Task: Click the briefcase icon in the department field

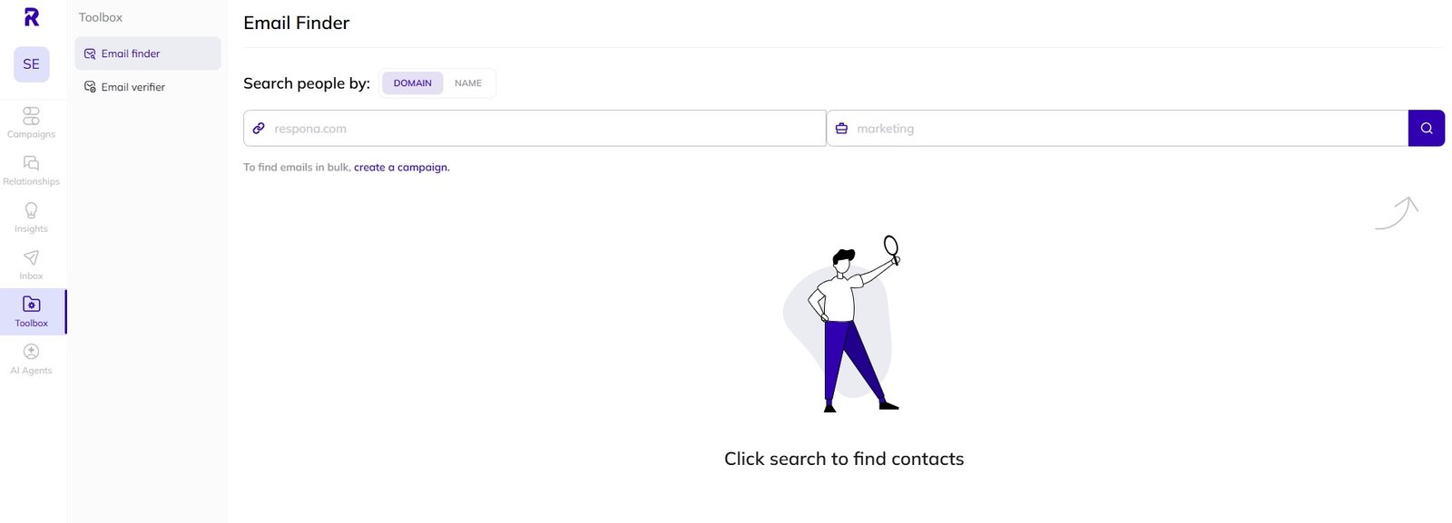Action: (841, 128)
